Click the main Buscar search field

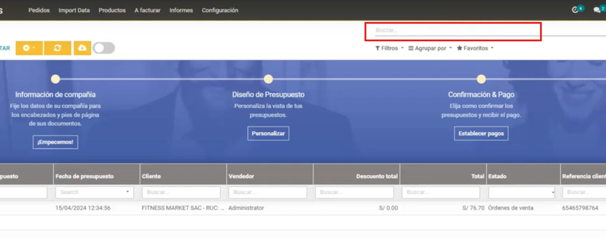[453, 31]
